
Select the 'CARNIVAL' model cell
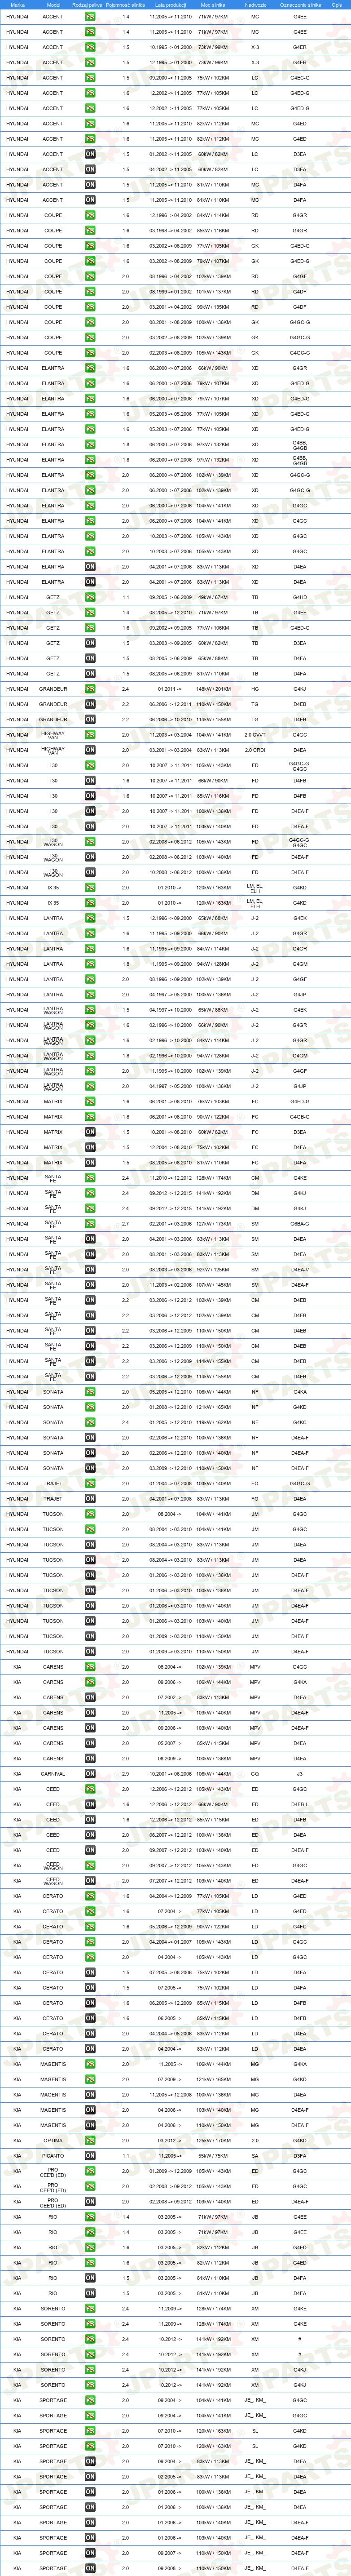53,1774
